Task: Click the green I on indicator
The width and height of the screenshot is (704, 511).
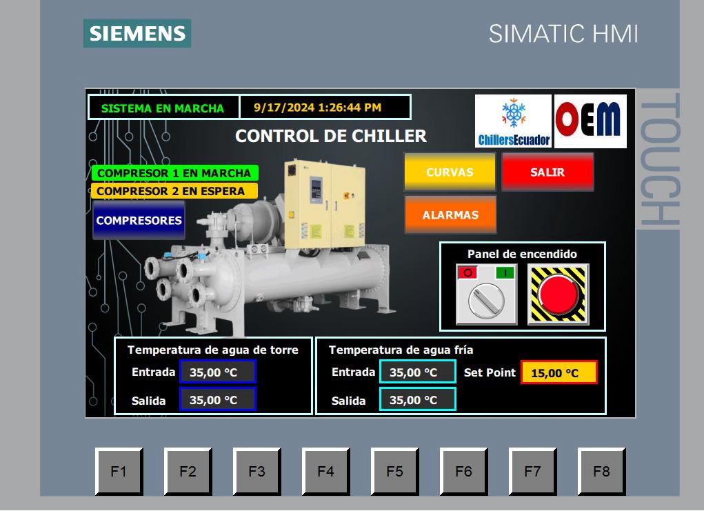Action: [505, 272]
